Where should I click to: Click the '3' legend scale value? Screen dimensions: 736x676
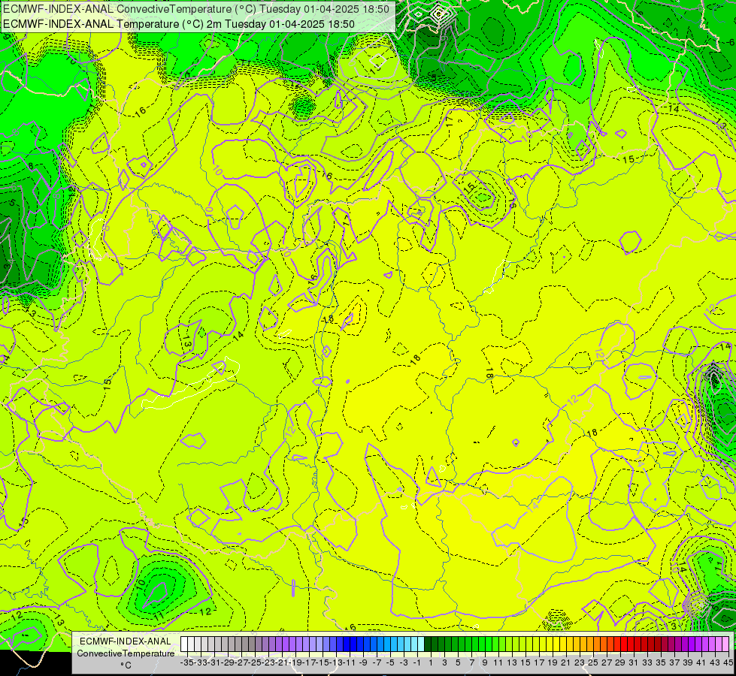(x=444, y=662)
